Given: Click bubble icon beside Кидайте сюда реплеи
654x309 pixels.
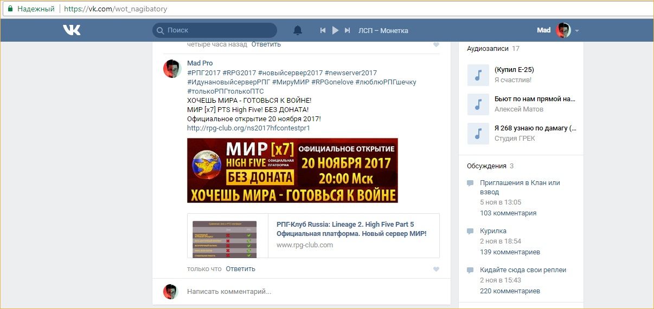Looking at the screenshot, I should tap(470, 271).
